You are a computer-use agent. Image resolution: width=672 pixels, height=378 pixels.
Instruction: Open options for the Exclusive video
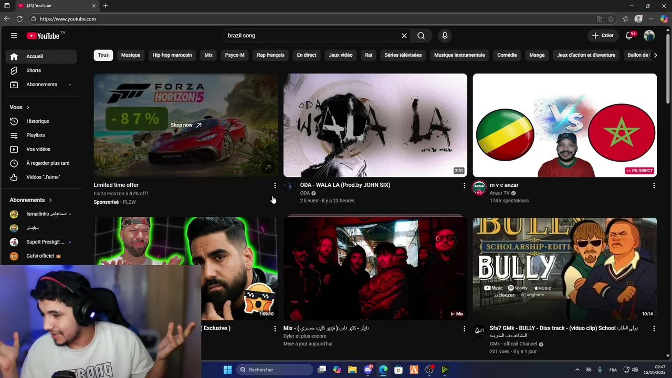pos(275,329)
